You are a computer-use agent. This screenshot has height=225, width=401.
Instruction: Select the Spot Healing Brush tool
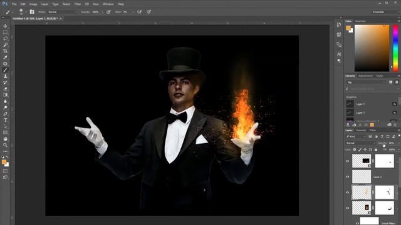point(5,64)
